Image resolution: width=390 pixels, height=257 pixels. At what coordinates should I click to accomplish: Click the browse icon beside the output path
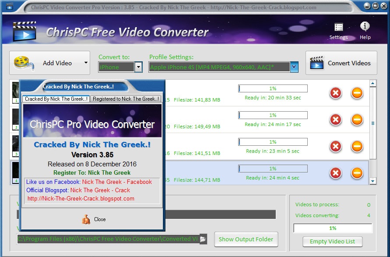pos(202,239)
